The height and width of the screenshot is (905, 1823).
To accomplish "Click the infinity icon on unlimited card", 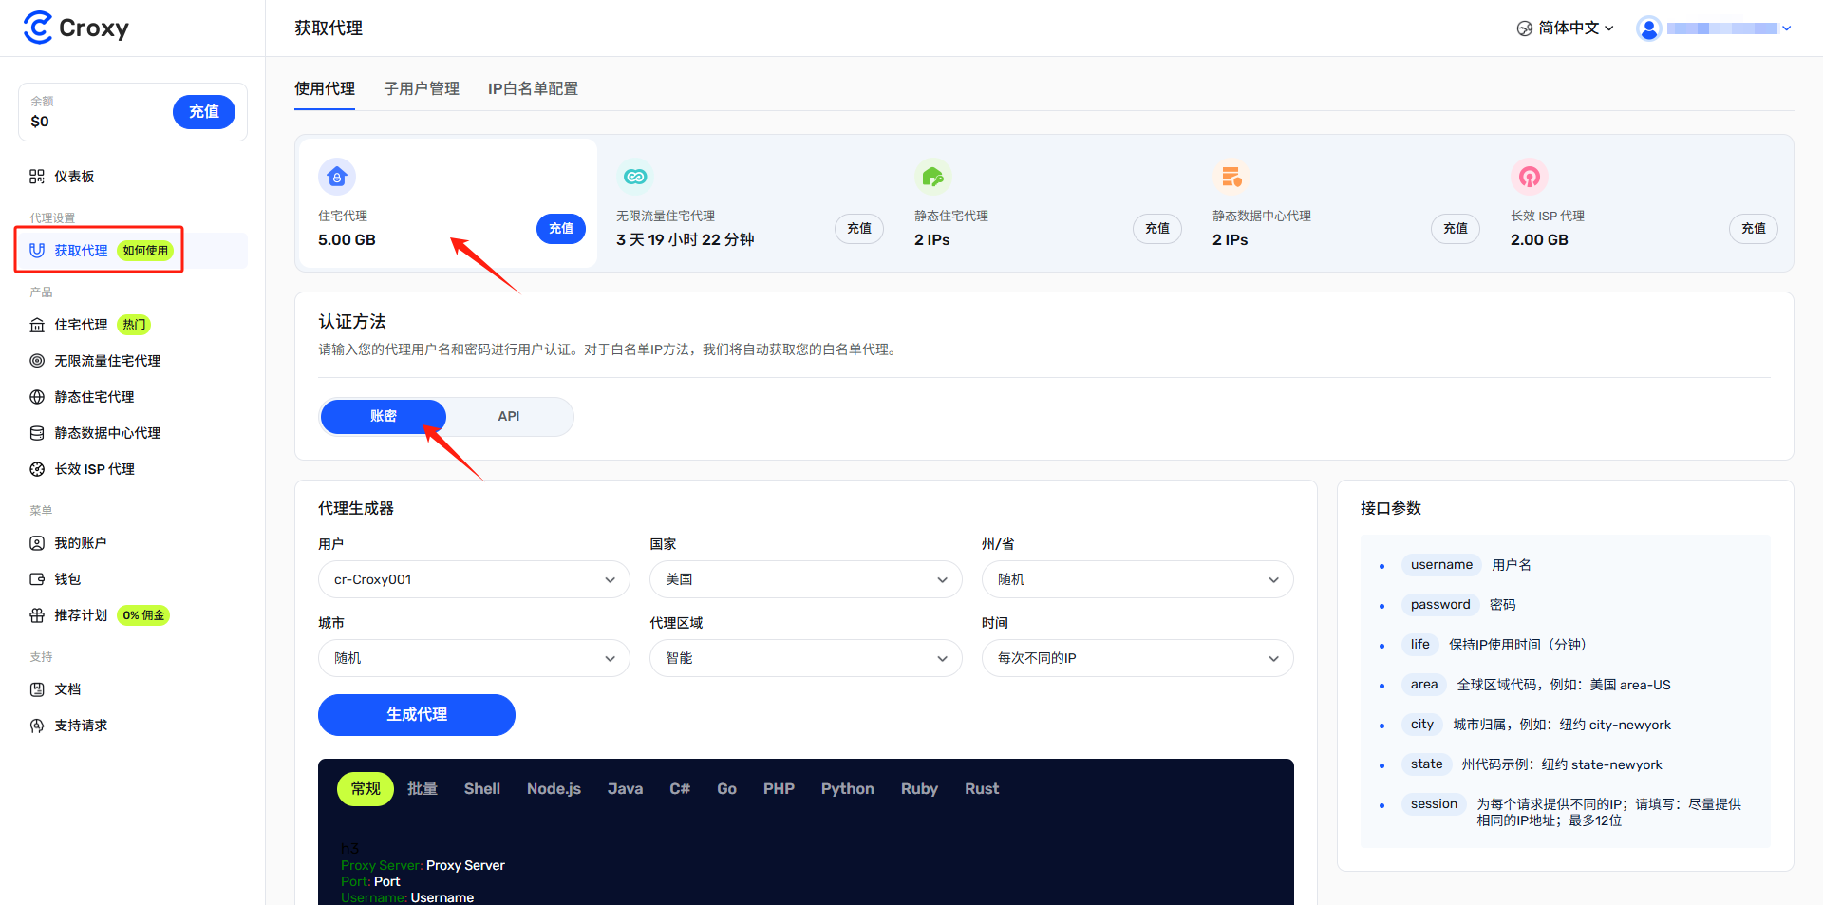I will point(635,177).
